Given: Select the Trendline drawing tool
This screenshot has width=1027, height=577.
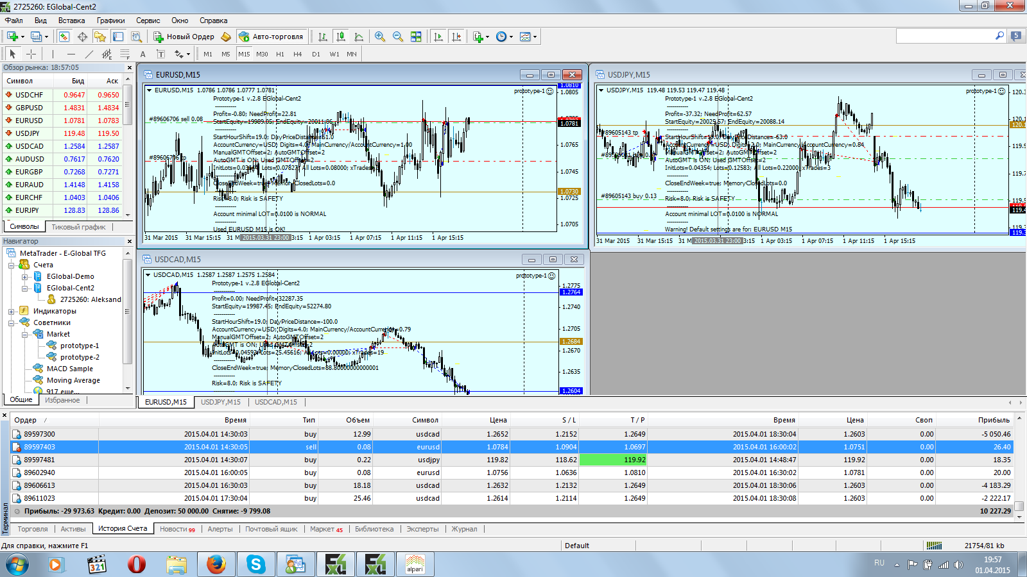Looking at the screenshot, I should coord(89,54).
